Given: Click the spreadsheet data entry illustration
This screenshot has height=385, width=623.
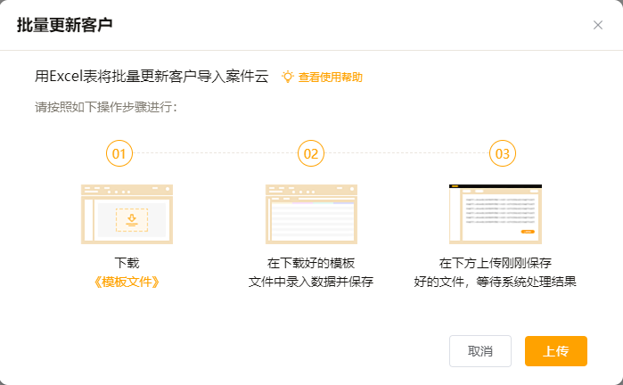Looking at the screenshot, I should 311,214.
